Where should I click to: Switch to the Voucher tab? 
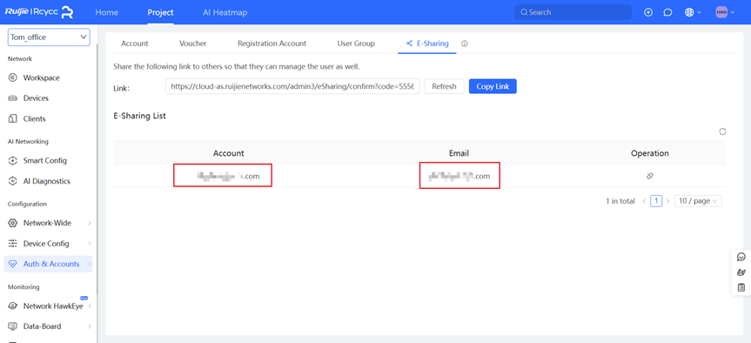click(193, 44)
